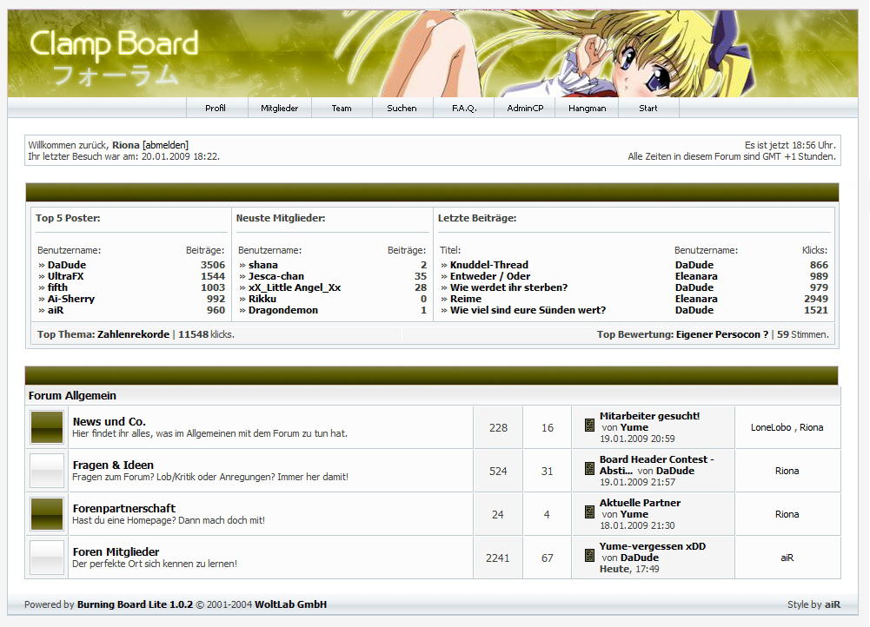Viewport: 870px width, 627px height.
Task: Open newest member shana's profile
Action: tap(262, 265)
